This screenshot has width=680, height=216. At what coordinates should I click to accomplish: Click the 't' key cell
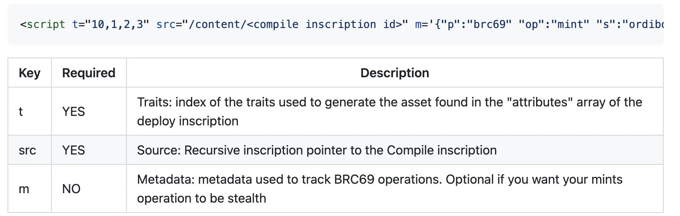(21, 112)
